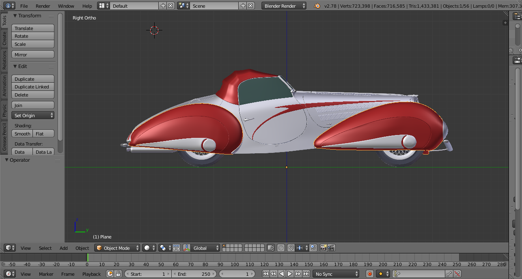Image resolution: width=522 pixels, height=279 pixels.
Task: Toggle proportional editing icon
Action: click(281, 248)
